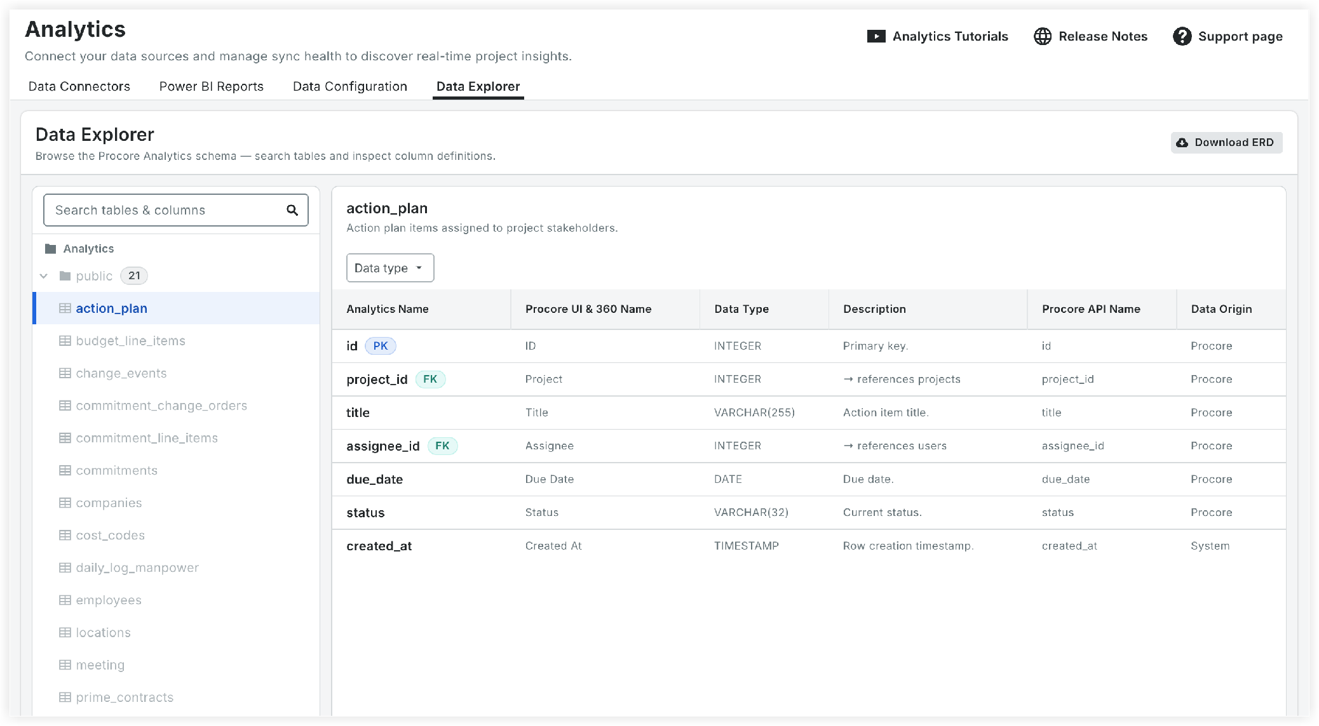Click the search magnifier icon
The height and width of the screenshot is (726, 1319).
[292, 210]
